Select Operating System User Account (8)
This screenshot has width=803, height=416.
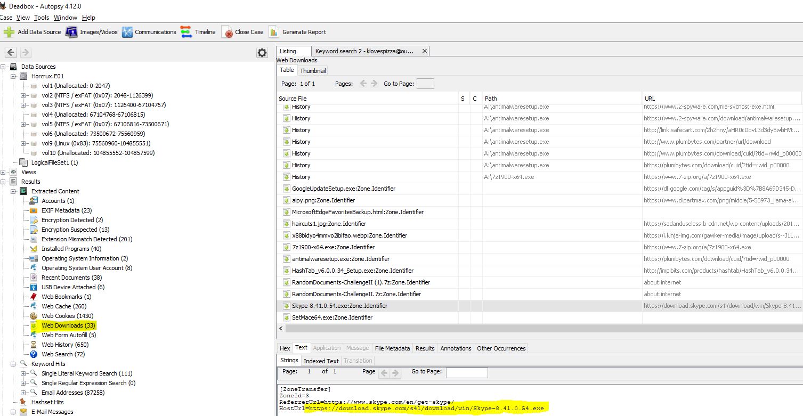pyautogui.click(x=87, y=268)
